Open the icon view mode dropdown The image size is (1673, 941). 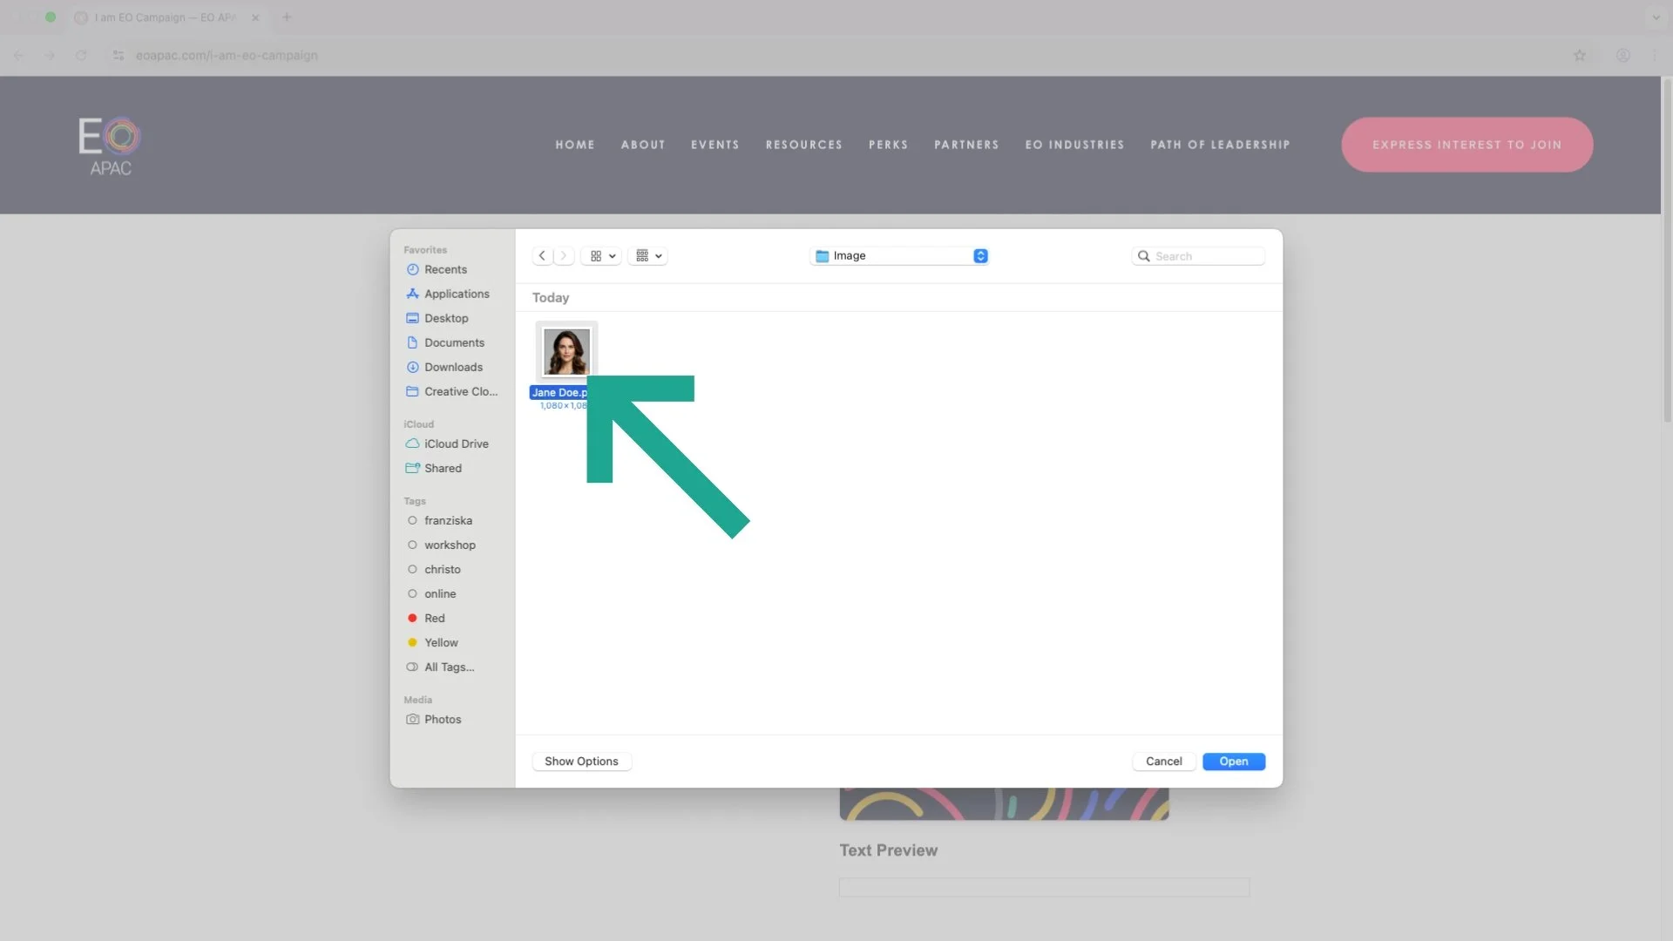click(602, 256)
